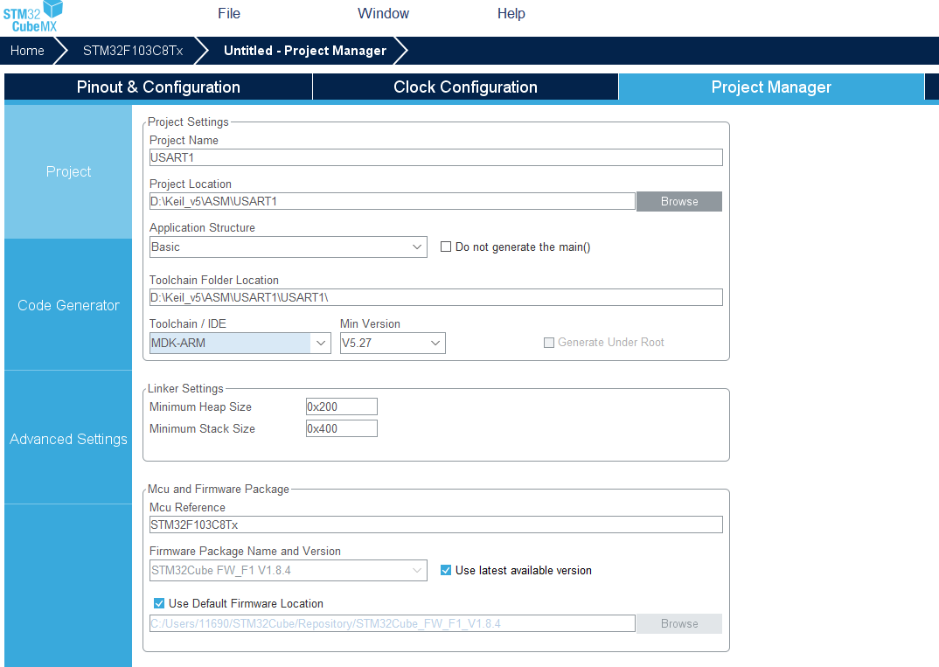Open the Help menu
This screenshot has height=667, width=939.
click(511, 13)
